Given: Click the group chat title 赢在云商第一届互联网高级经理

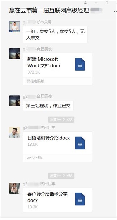Looking at the screenshot, I should coord(49,11).
